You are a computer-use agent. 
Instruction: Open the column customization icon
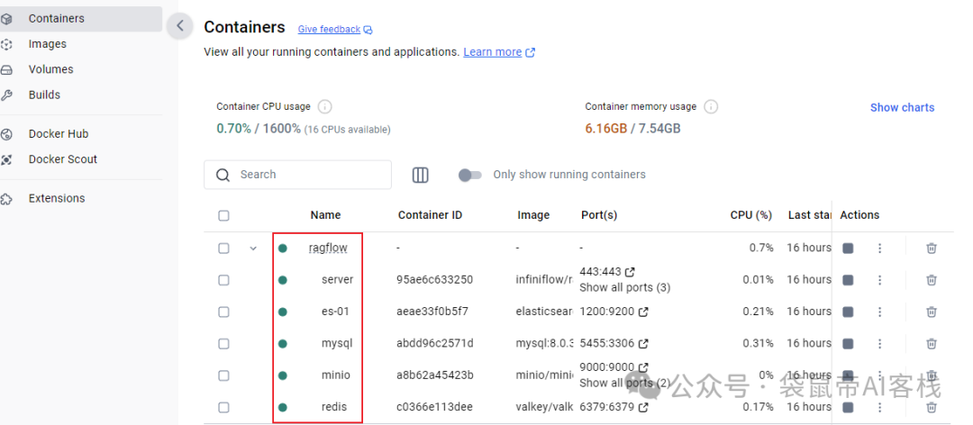(x=421, y=175)
